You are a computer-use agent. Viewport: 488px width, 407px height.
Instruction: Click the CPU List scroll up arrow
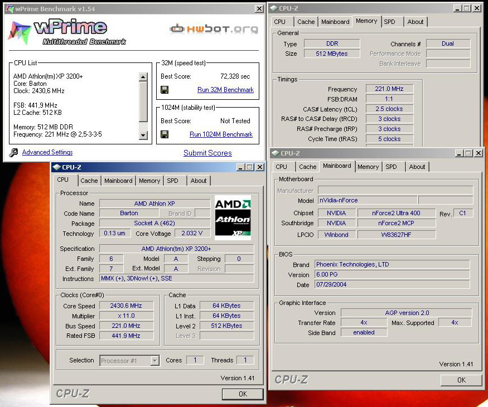pos(143,76)
